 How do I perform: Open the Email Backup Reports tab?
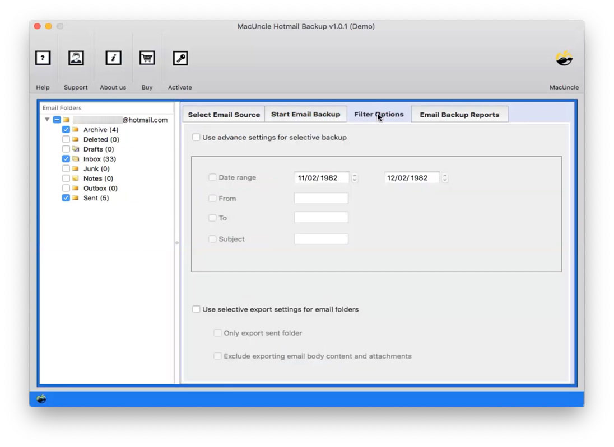459,114
